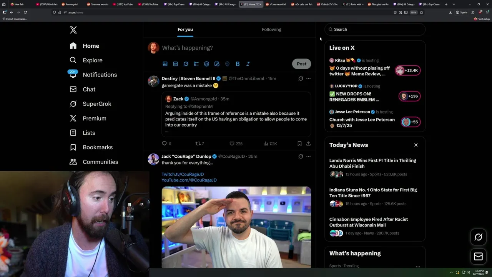Add a poll to the post
Image resolution: width=492 pixels, height=277 pixels.
pyautogui.click(x=196, y=64)
